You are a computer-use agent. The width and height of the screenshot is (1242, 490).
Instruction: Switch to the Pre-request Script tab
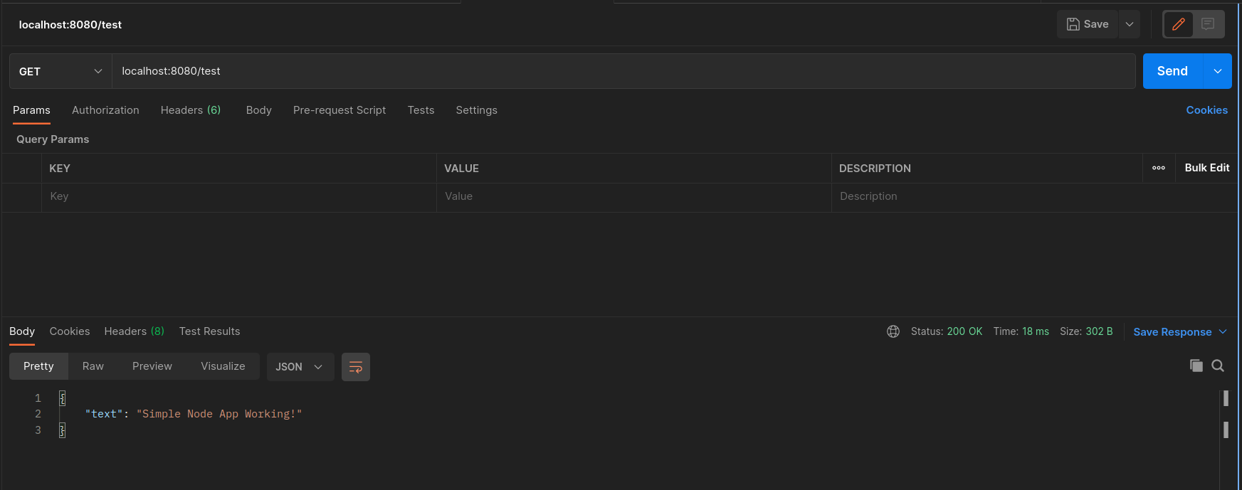(x=339, y=110)
